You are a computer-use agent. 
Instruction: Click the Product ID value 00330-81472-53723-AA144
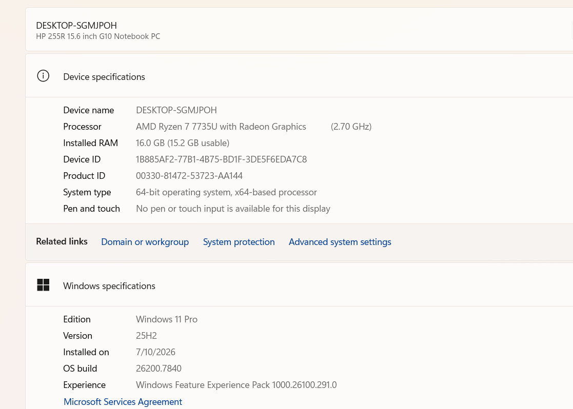189,176
